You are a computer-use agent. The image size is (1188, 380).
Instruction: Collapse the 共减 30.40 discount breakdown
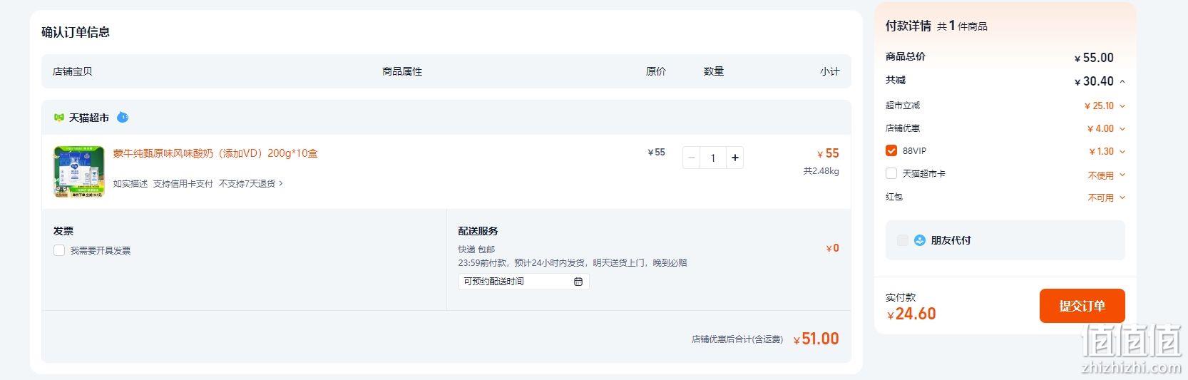point(1122,81)
